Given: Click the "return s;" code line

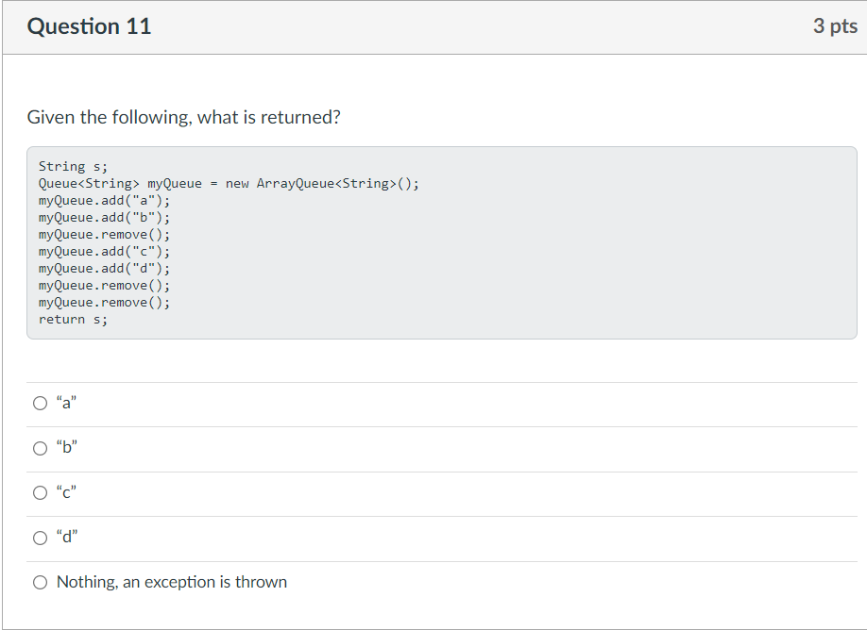Looking at the screenshot, I should [x=73, y=319].
